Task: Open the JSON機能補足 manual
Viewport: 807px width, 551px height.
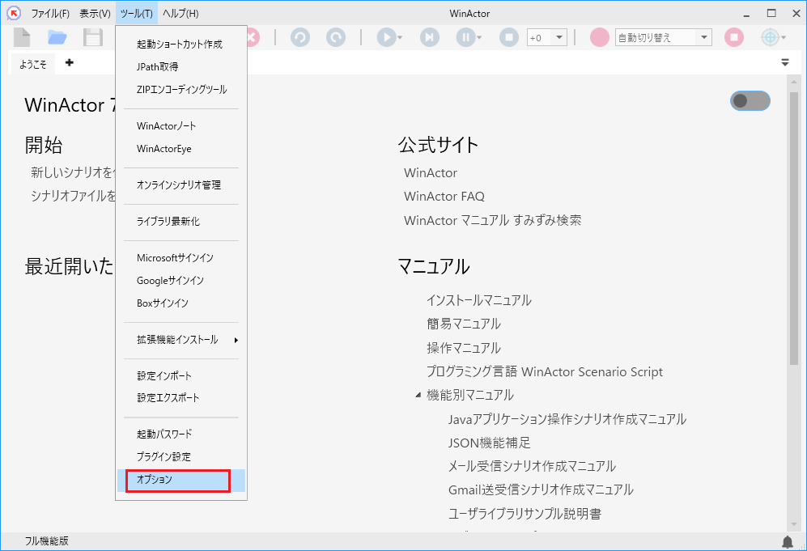Action: pos(489,443)
